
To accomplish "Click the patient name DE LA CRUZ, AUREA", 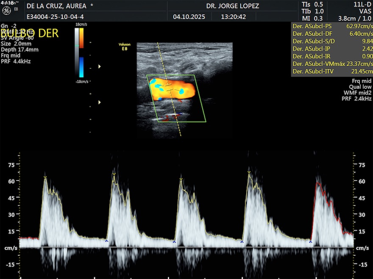I will [x=56, y=6].
